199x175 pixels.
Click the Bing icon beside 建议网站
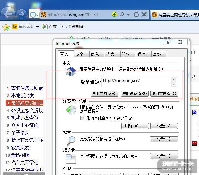pos(15,27)
